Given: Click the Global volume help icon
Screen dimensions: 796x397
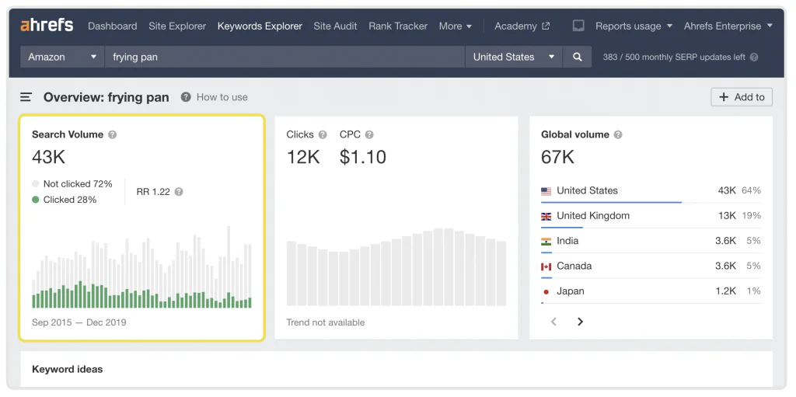Looking at the screenshot, I should click(618, 134).
